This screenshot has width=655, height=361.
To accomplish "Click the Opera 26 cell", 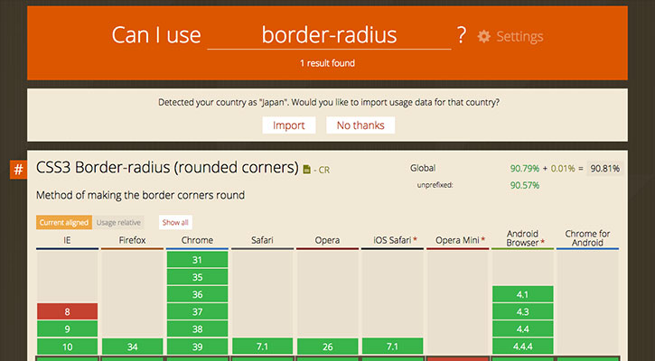I will pyautogui.click(x=327, y=347).
